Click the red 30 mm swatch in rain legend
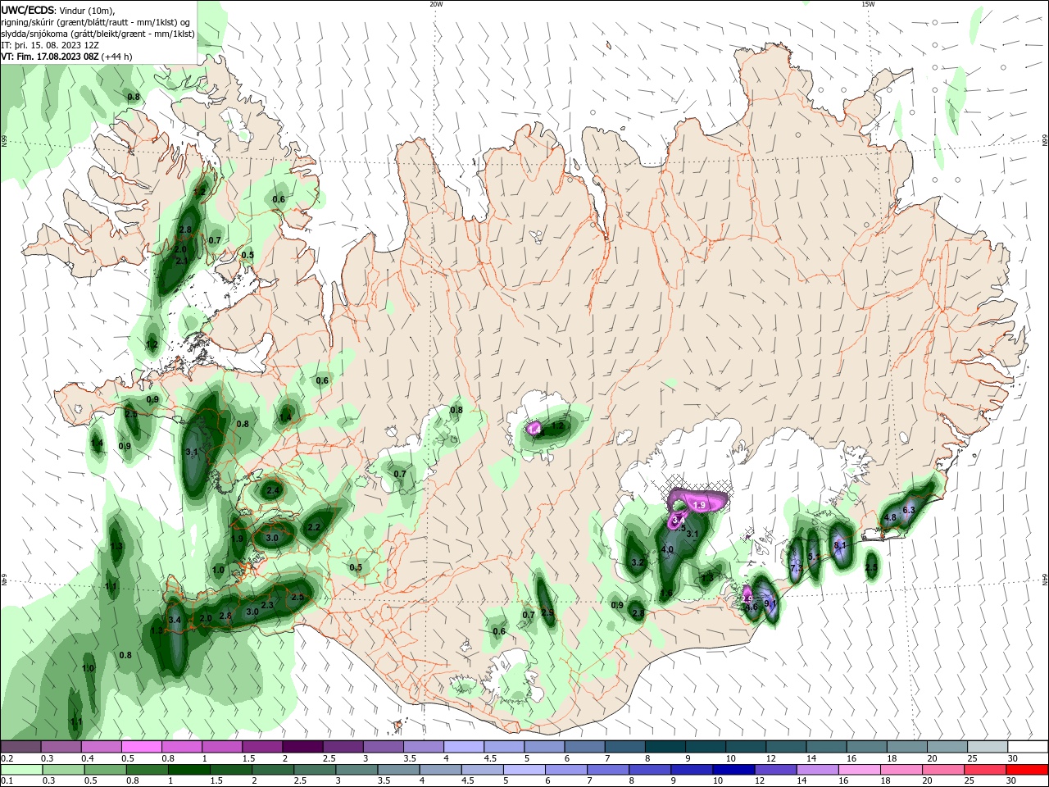Image resolution: width=1049 pixels, height=787 pixels. coord(1028,770)
